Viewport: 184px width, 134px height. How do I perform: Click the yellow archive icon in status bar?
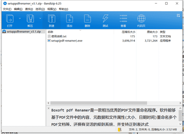point(119,130)
